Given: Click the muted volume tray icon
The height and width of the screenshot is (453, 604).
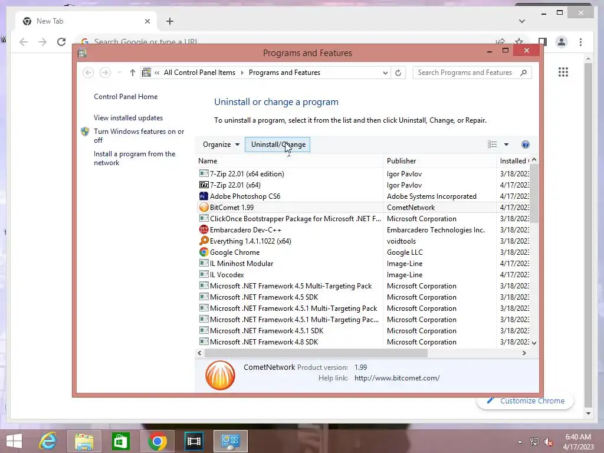Looking at the screenshot, I should pos(548,441).
